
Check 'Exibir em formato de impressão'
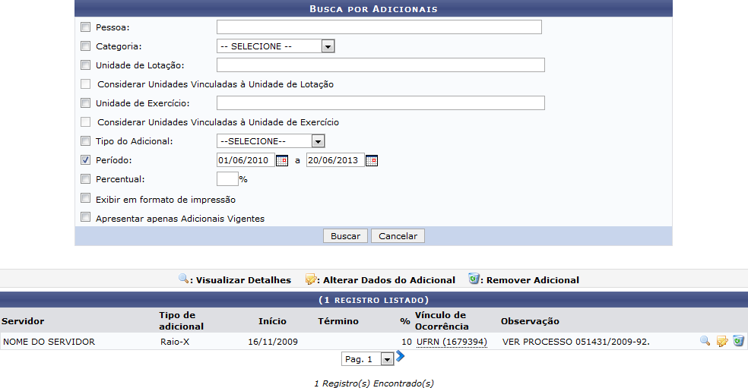[86, 199]
